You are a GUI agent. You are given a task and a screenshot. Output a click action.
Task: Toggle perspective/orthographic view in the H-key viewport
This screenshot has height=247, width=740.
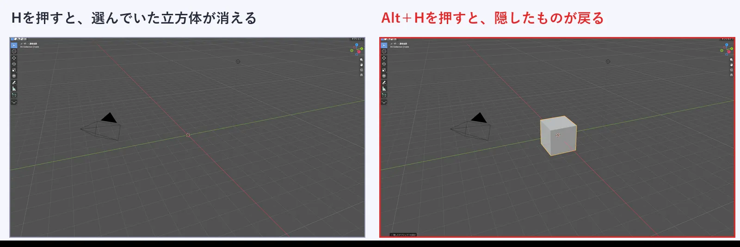click(361, 75)
